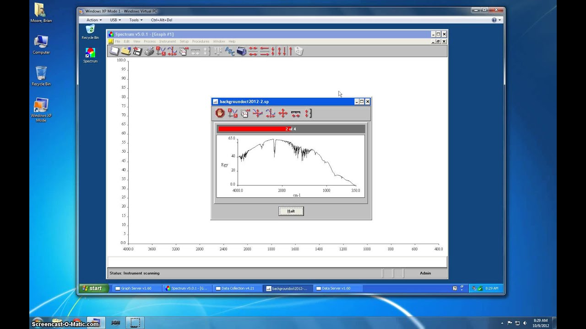Screen dimensions: 586x329
Task: Switch to Graph Server v1.60 taskbar button
Action: (x=138, y=288)
